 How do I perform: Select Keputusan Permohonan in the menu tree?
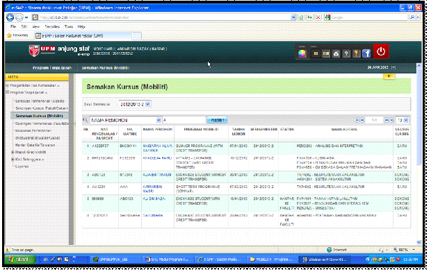pyautogui.click(x=33, y=130)
